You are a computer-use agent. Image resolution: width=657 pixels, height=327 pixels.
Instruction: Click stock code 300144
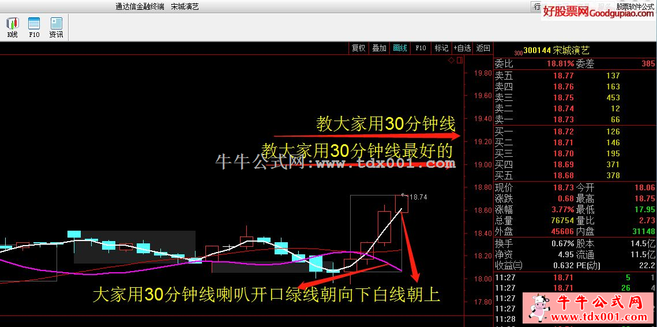click(x=537, y=51)
